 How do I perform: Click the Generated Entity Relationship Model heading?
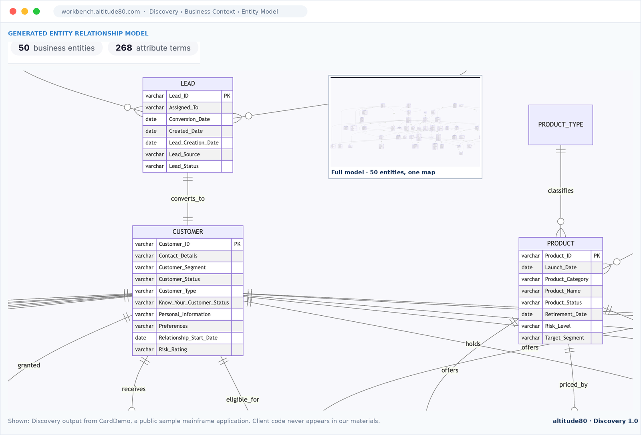click(x=78, y=34)
